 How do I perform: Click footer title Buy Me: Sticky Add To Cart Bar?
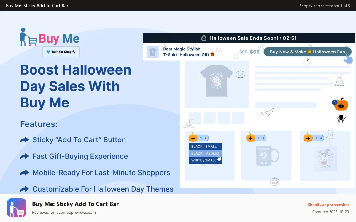pyautogui.click(x=75, y=204)
